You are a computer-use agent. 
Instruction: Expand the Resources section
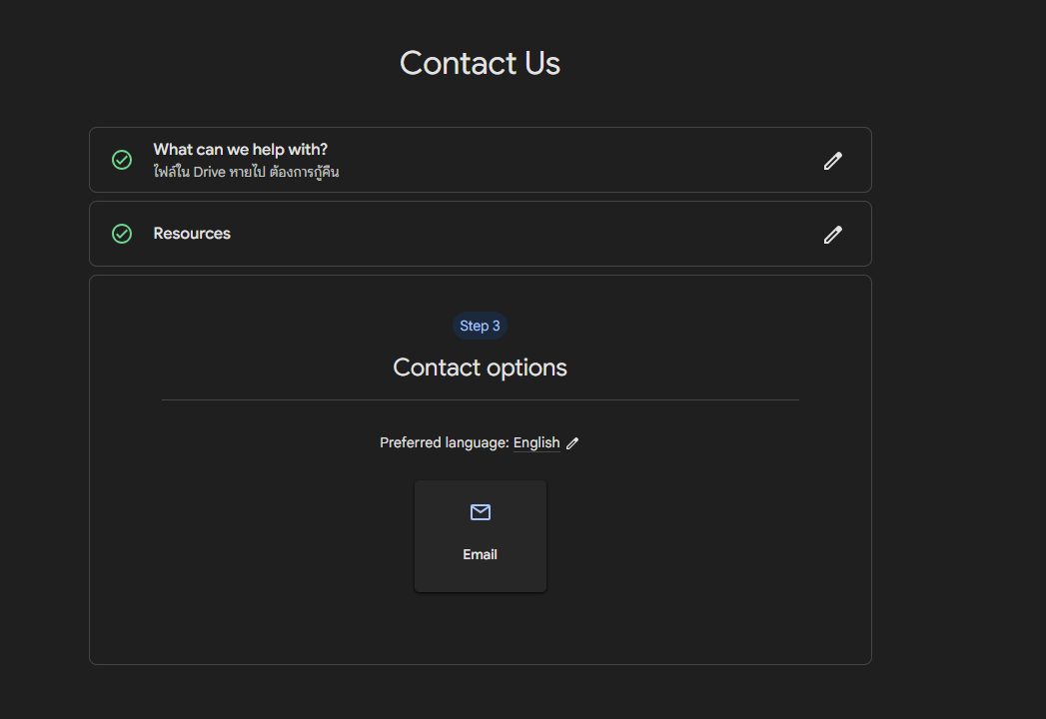481,234
